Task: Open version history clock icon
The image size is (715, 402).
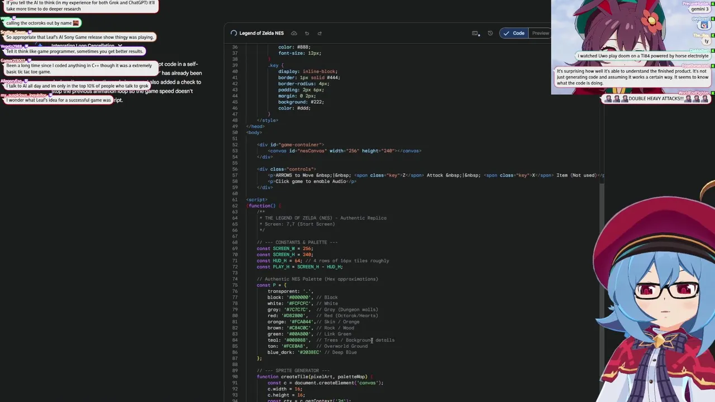Action: point(490,33)
